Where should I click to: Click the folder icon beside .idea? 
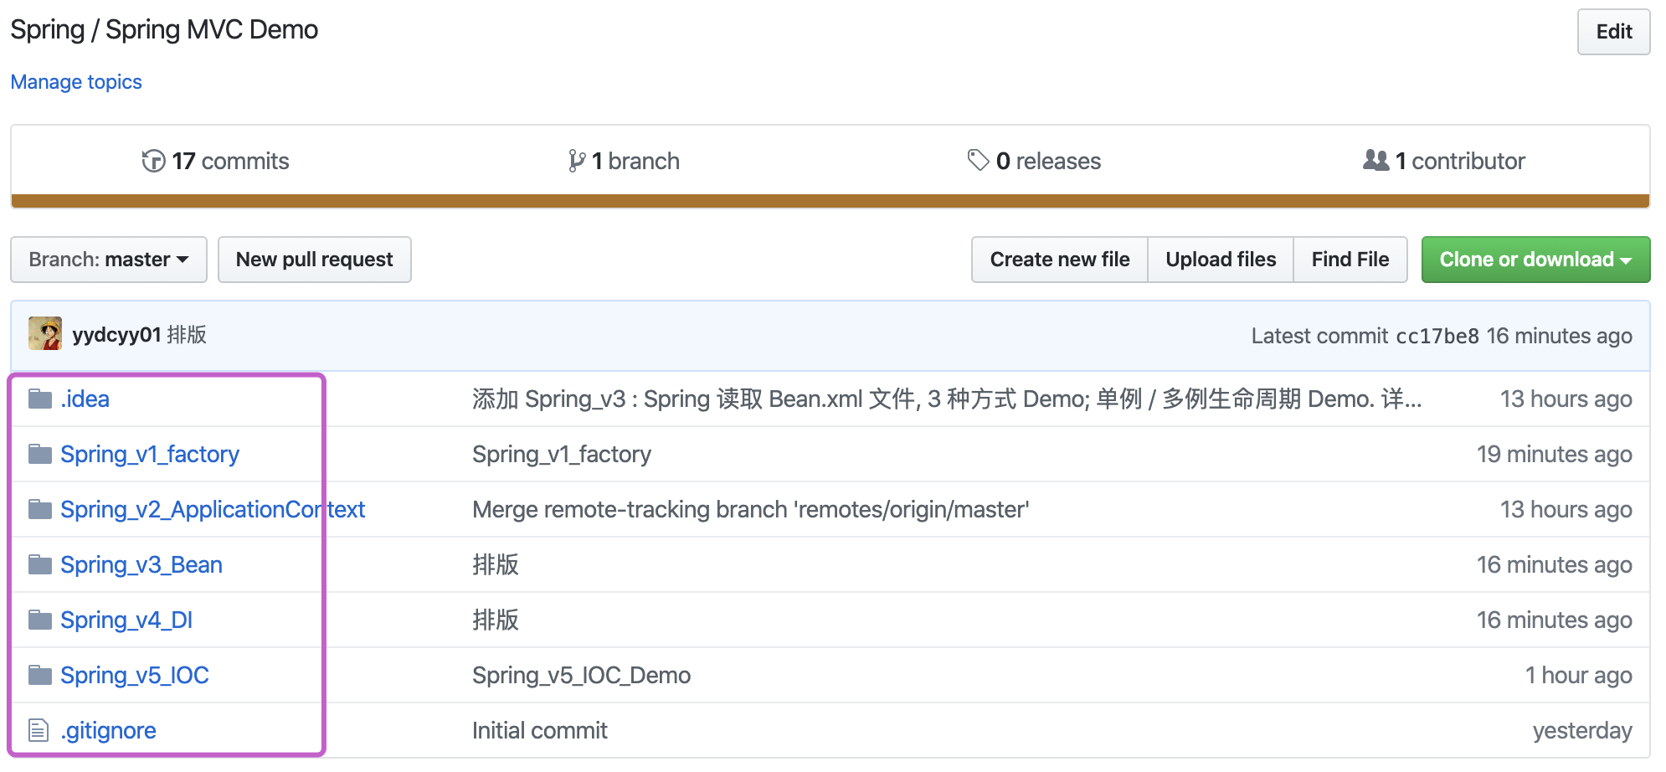[39, 399]
